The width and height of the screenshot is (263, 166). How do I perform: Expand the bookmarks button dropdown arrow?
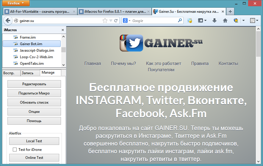[x=205, y=20]
